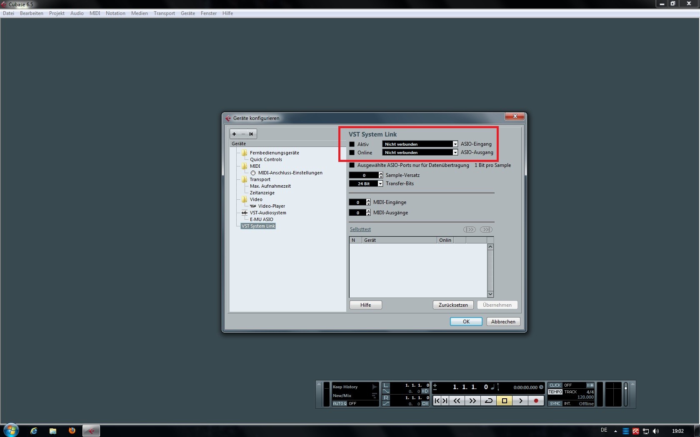This screenshot has width=700, height=437.
Task: Check Ausgewählte ASIO-Ports nur für Datenübertragung
Action: 352,165
